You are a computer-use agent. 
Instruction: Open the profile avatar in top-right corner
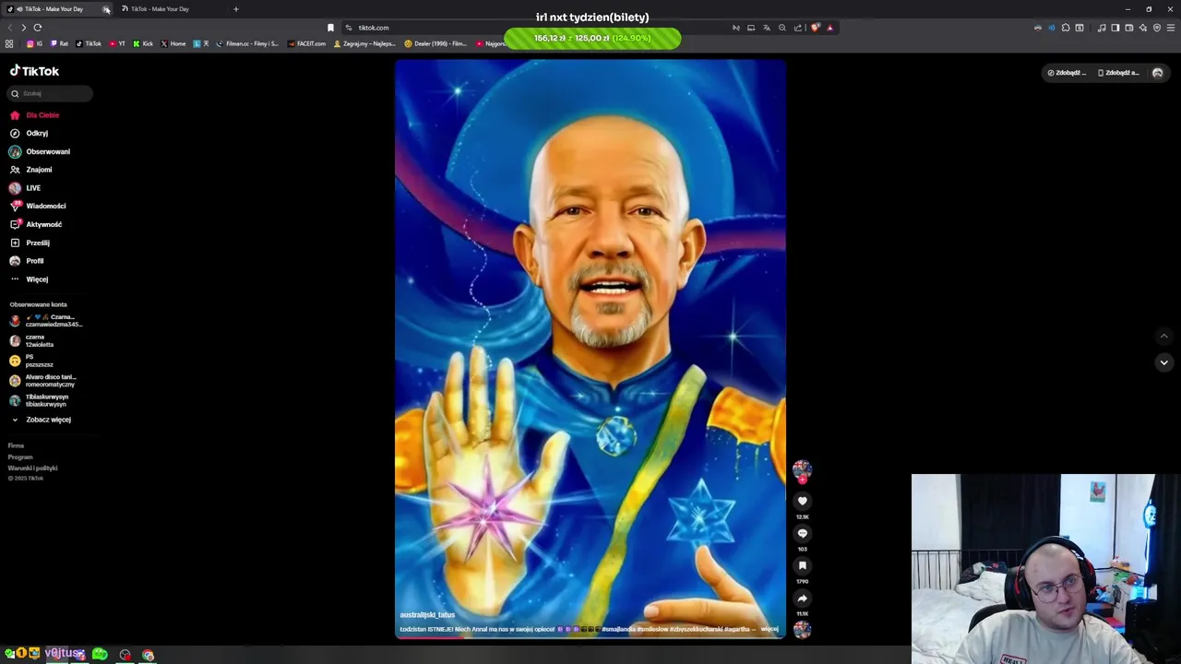[1157, 73]
